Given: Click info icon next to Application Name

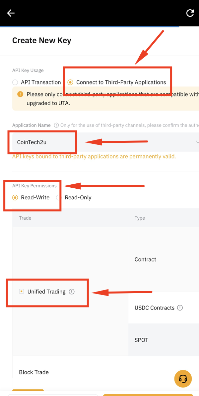Looking at the screenshot, I should [56, 125].
